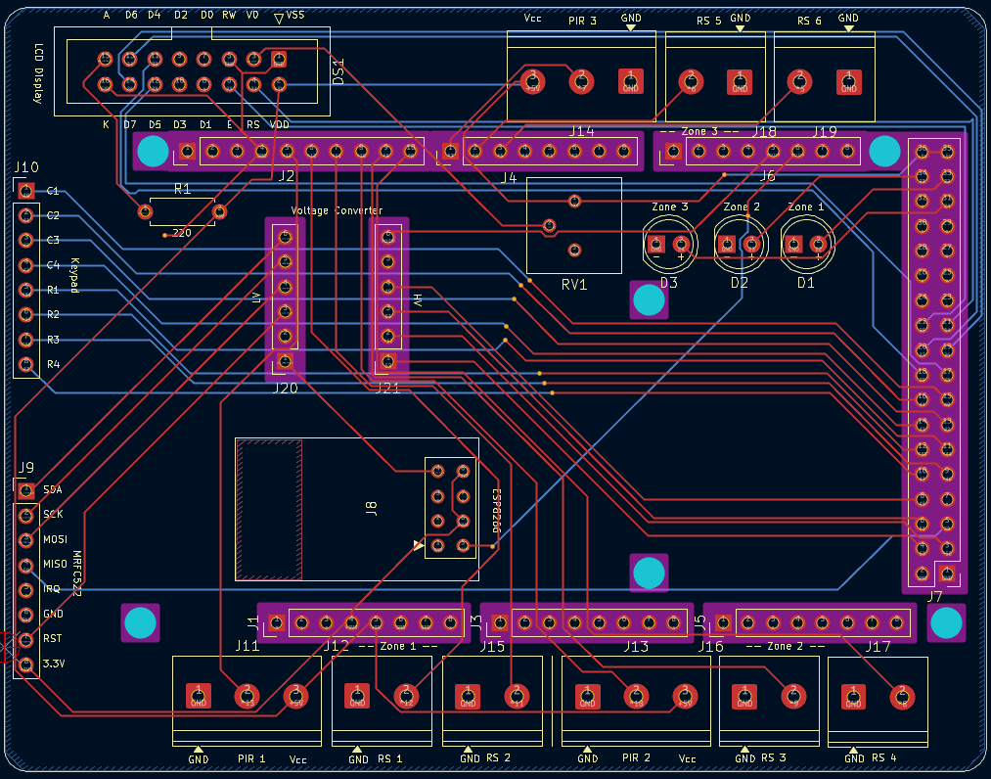The height and width of the screenshot is (779, 991).
Task: Click the IRQ pin label
Action: pos(52,589)
